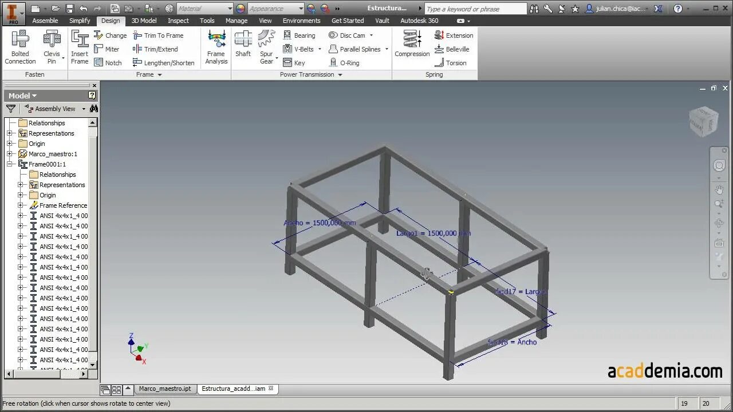Viewport: 733px width, 412px height.
Task: Click the Model browser help icon
Action: (92, 96)
